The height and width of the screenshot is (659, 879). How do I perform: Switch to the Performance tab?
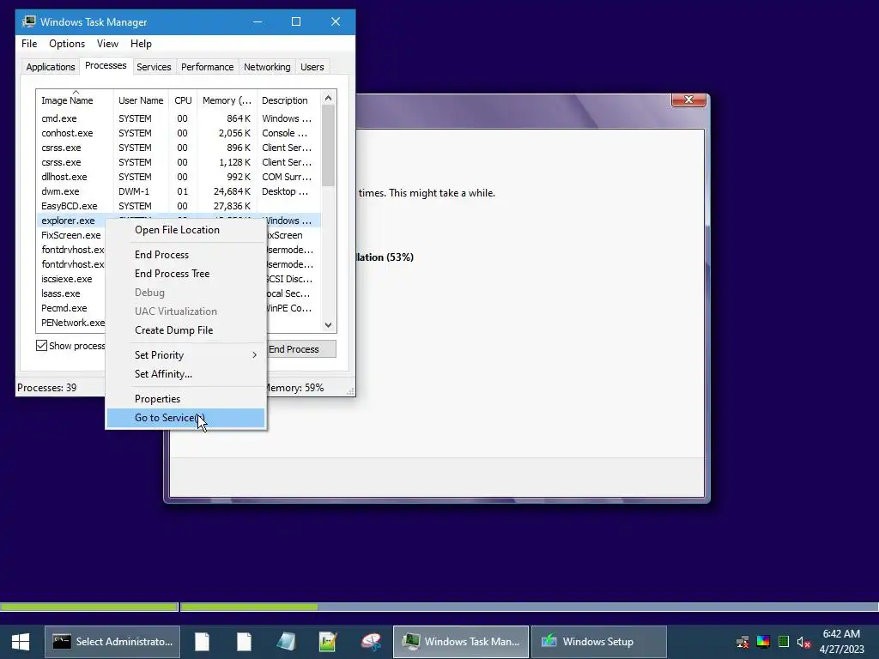(x=207, y=67)
